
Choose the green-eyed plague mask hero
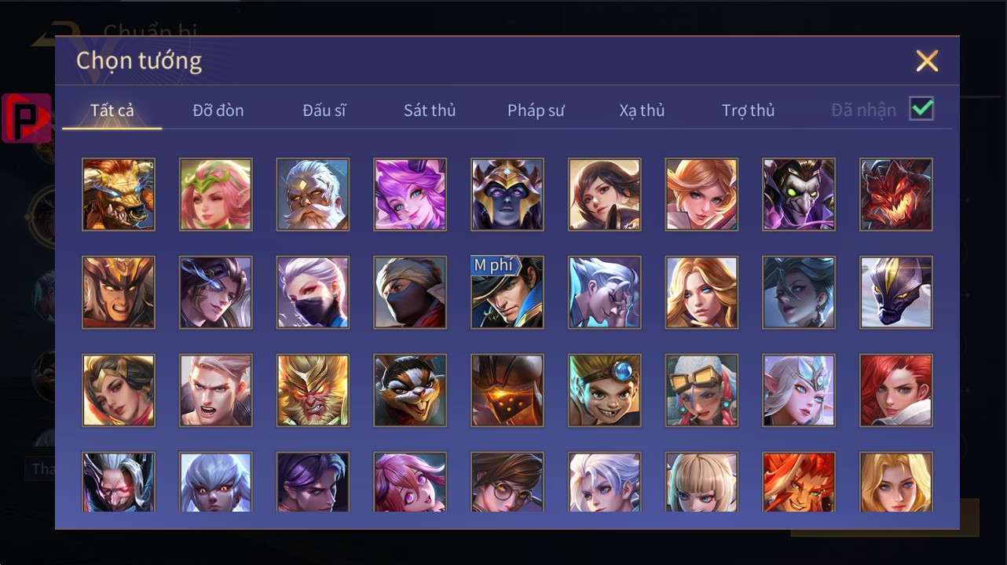pyautogui.click(x=799, y=195)
